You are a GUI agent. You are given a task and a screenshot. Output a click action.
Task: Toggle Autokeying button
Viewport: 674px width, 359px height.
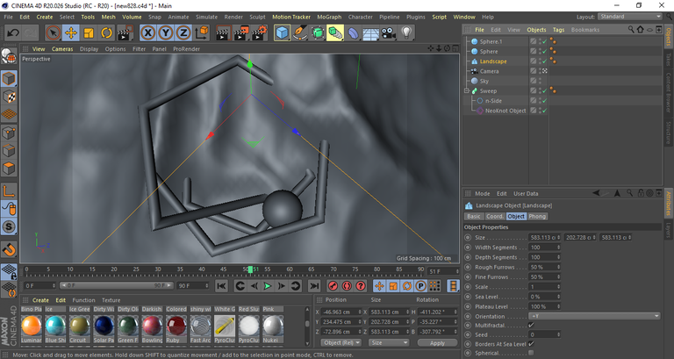pyautogui.click(x=347, y=285)
